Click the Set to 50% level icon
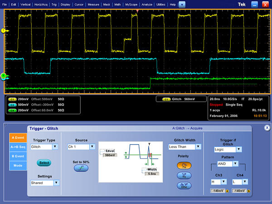 [81, 168]
